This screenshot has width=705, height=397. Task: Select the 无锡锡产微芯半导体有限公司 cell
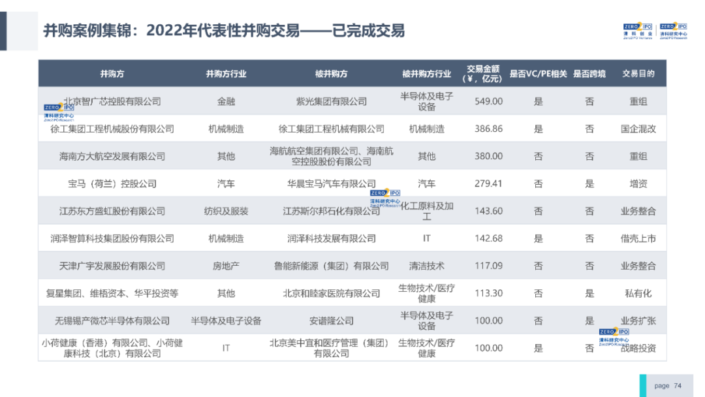click(112, 321)
